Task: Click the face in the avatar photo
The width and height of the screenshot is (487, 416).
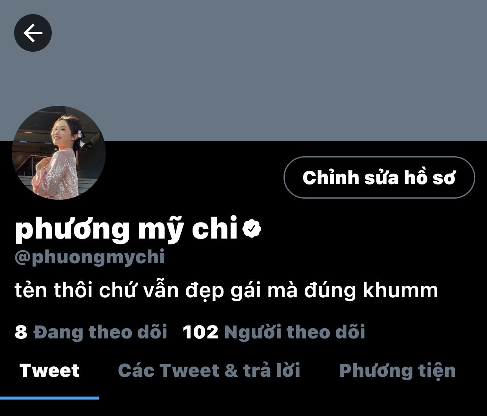Action: (x=62, y=133)
